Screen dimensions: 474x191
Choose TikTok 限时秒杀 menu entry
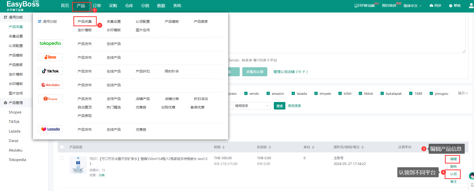point(172,71)
